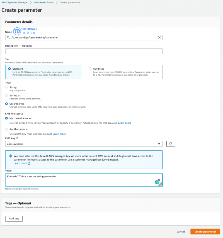Choose the String type radio button
The height and width of the screenshot is (238, 223).
click(x=7, y=87)
